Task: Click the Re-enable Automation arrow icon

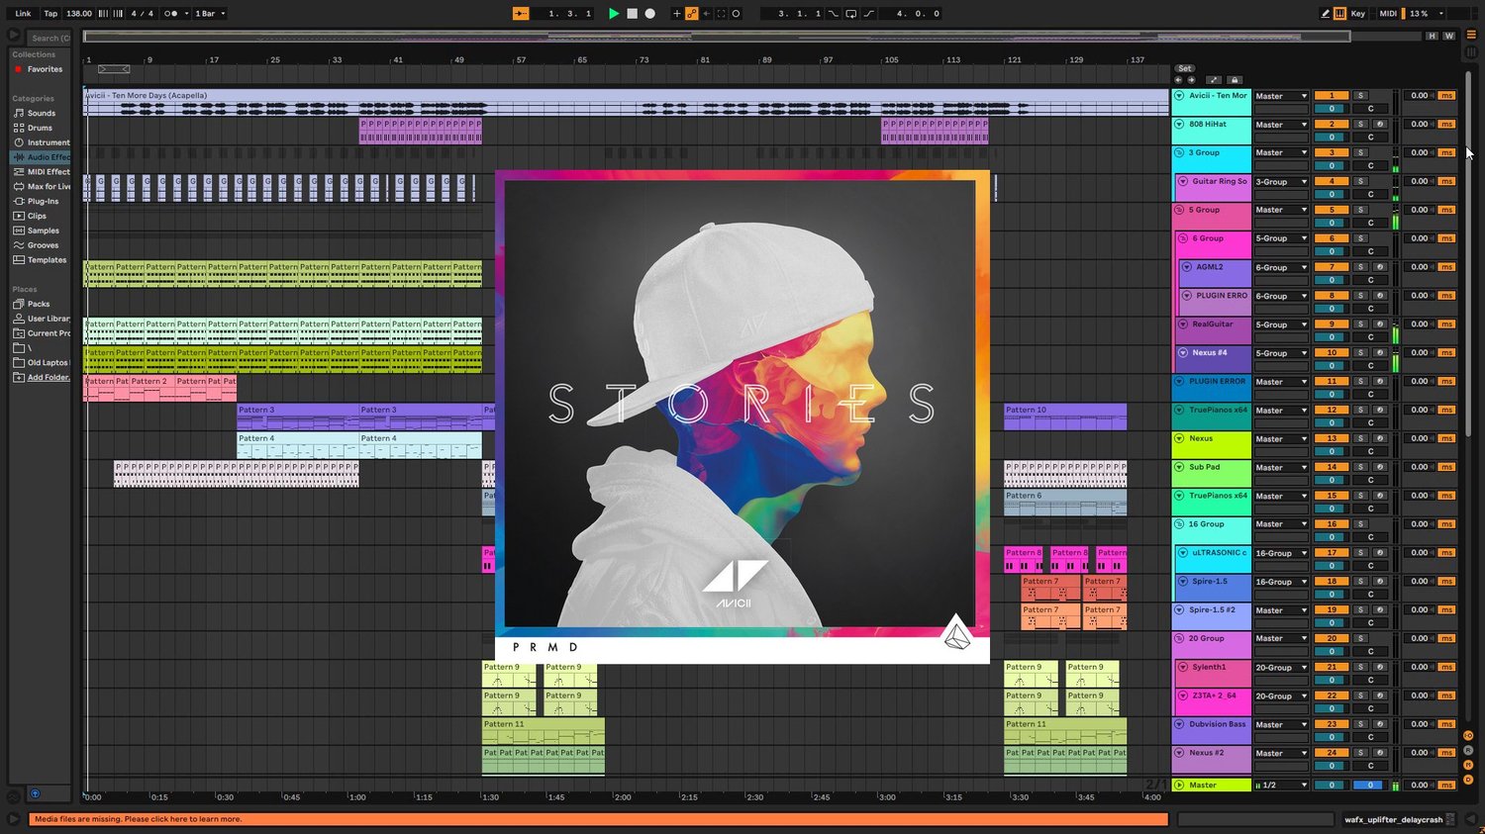Action: pyautogui.click(x=706, y=14)
